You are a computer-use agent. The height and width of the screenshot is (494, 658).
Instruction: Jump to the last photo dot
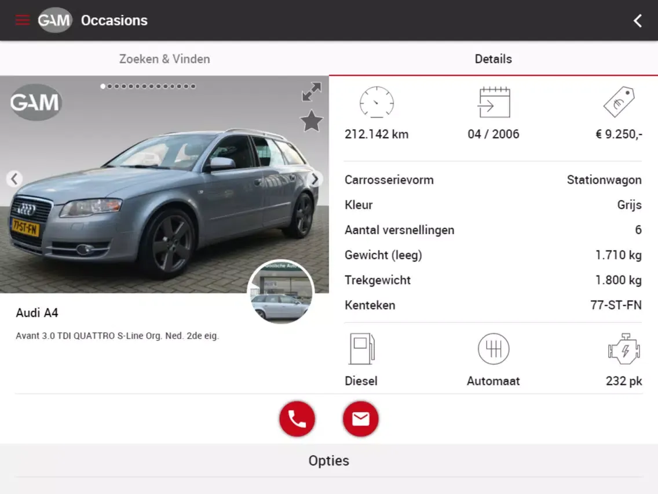193,86
